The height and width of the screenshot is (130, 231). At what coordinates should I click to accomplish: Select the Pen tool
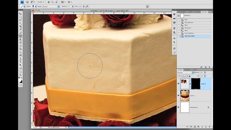point(21,58)
